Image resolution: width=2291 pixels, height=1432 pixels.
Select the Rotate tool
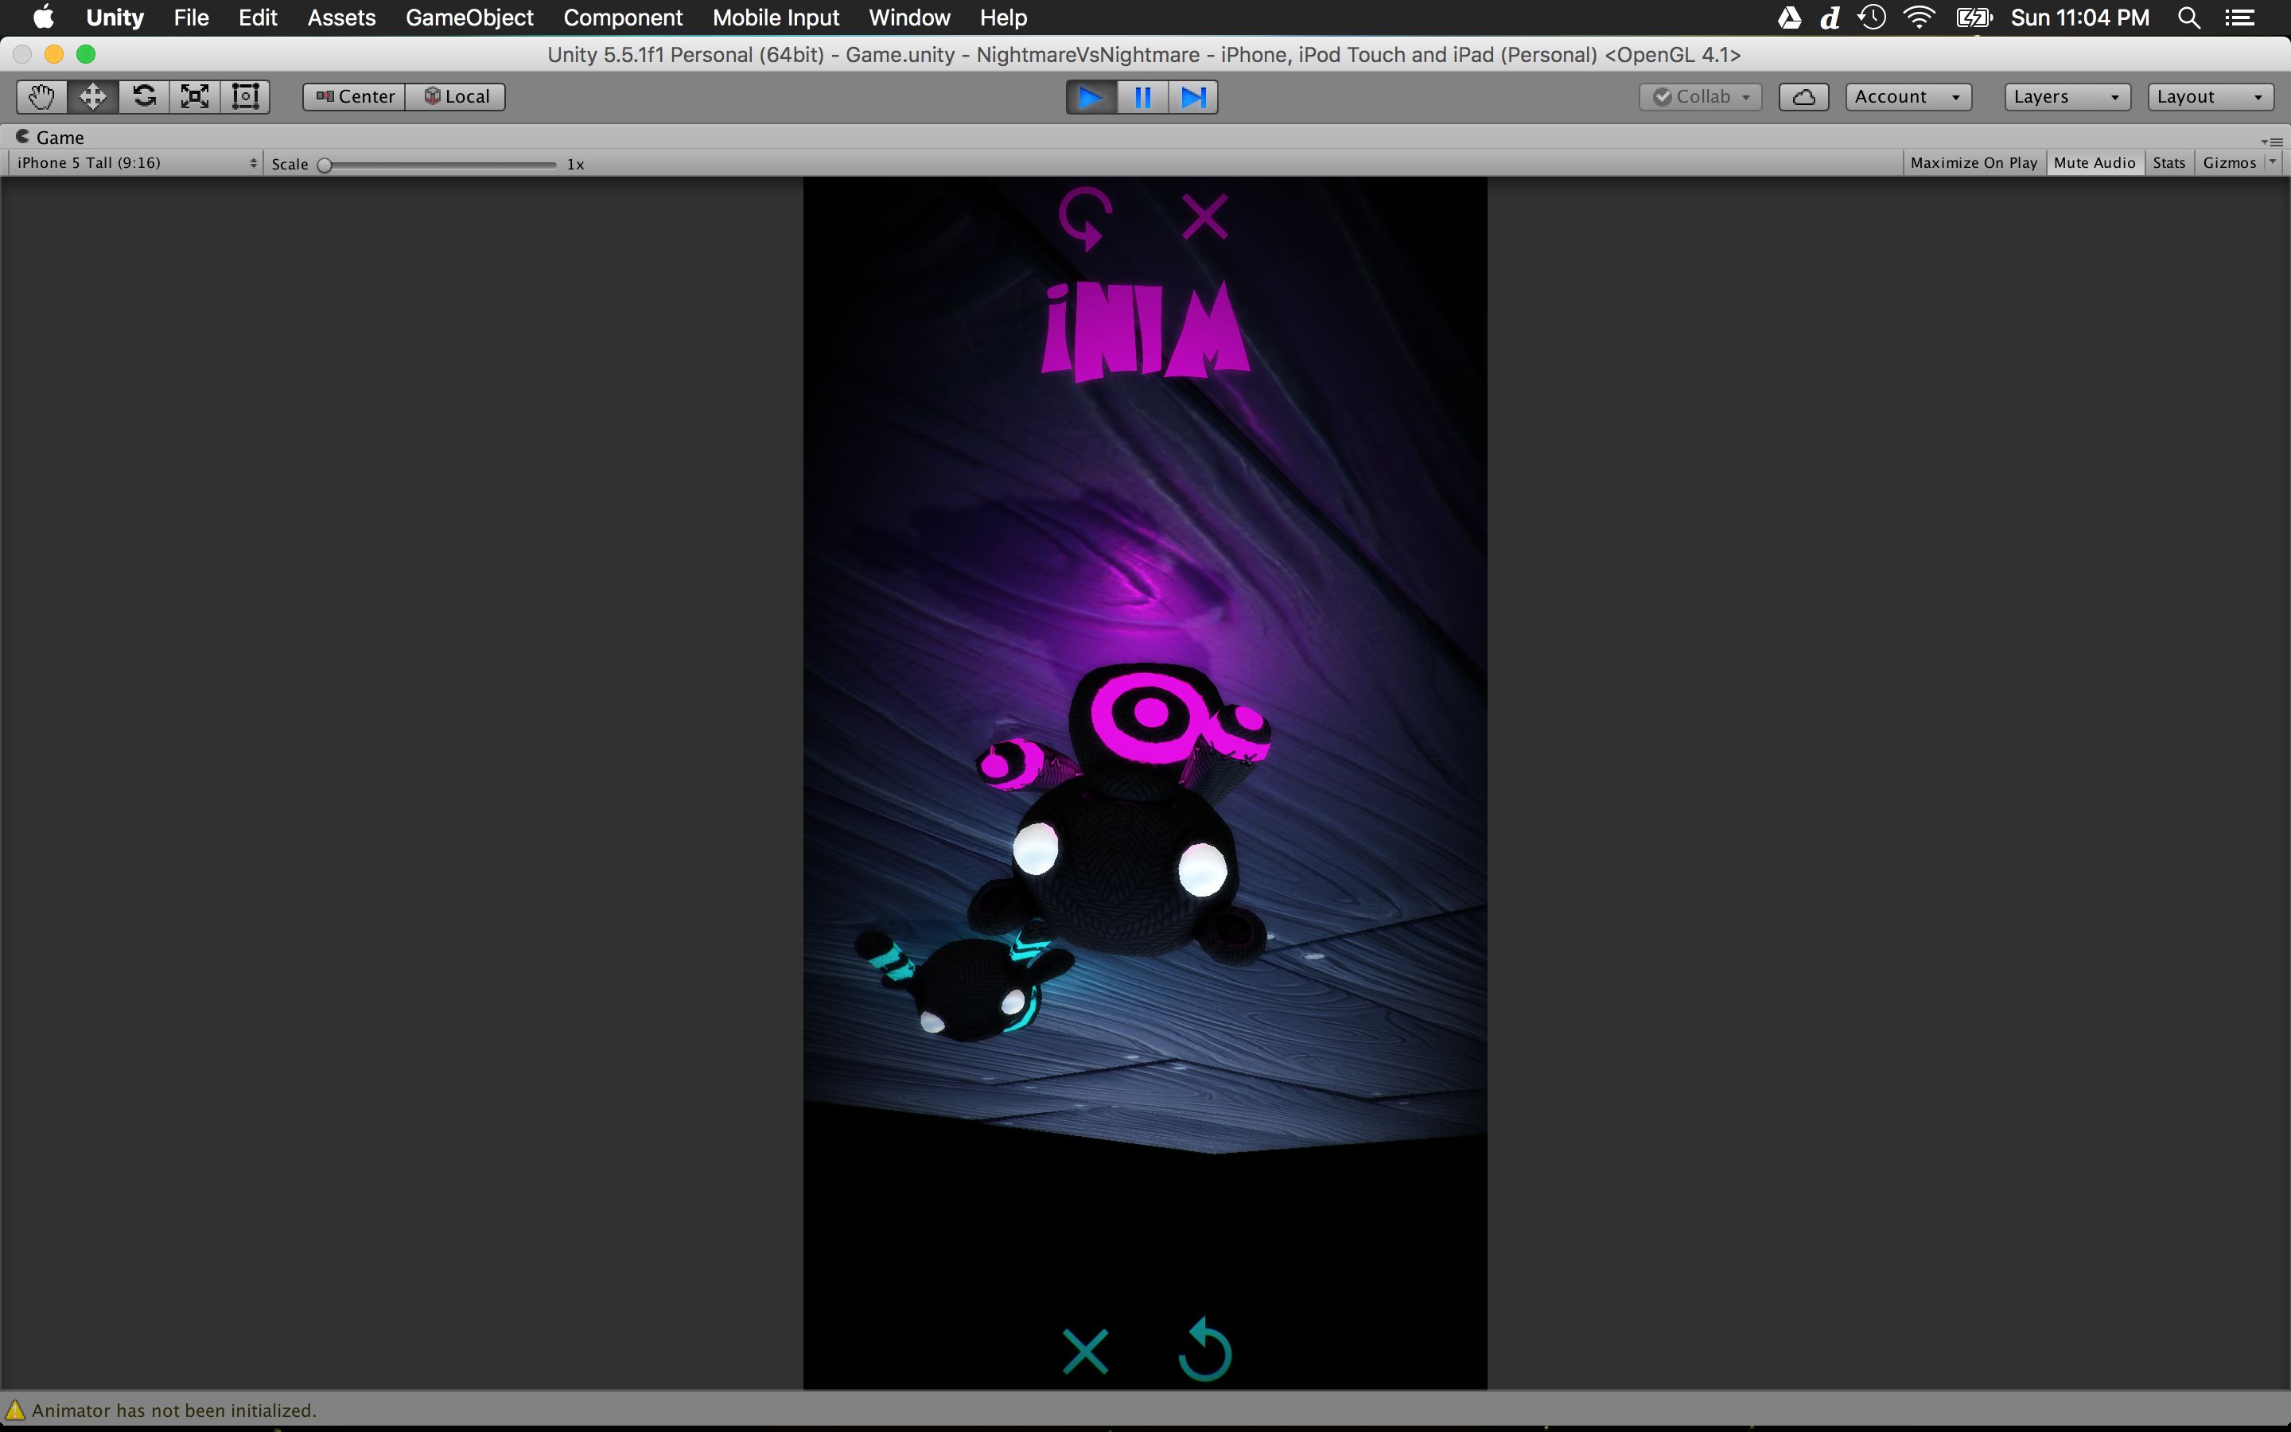pyautogui.click(x=144, y=96)
